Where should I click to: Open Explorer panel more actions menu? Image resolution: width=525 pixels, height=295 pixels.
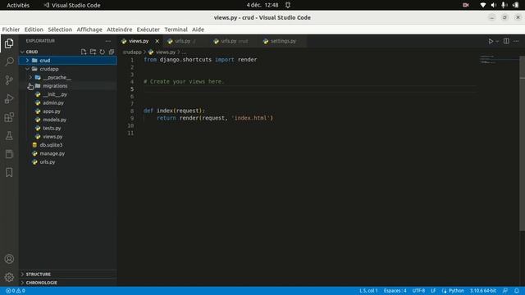pos(107,41)
